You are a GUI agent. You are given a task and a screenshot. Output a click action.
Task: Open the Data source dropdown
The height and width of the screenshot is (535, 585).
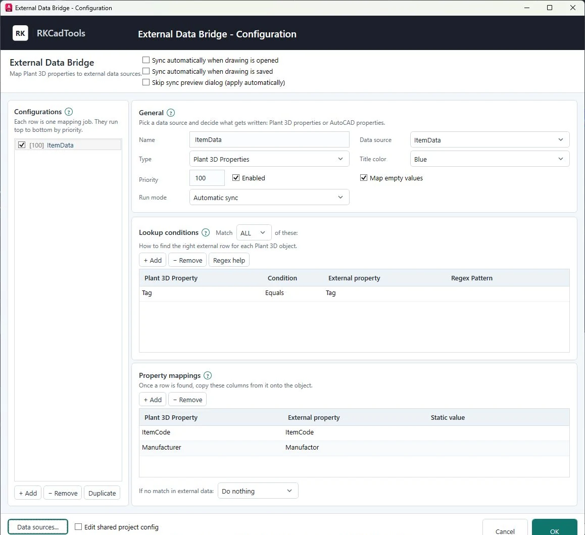pos(490,139)
